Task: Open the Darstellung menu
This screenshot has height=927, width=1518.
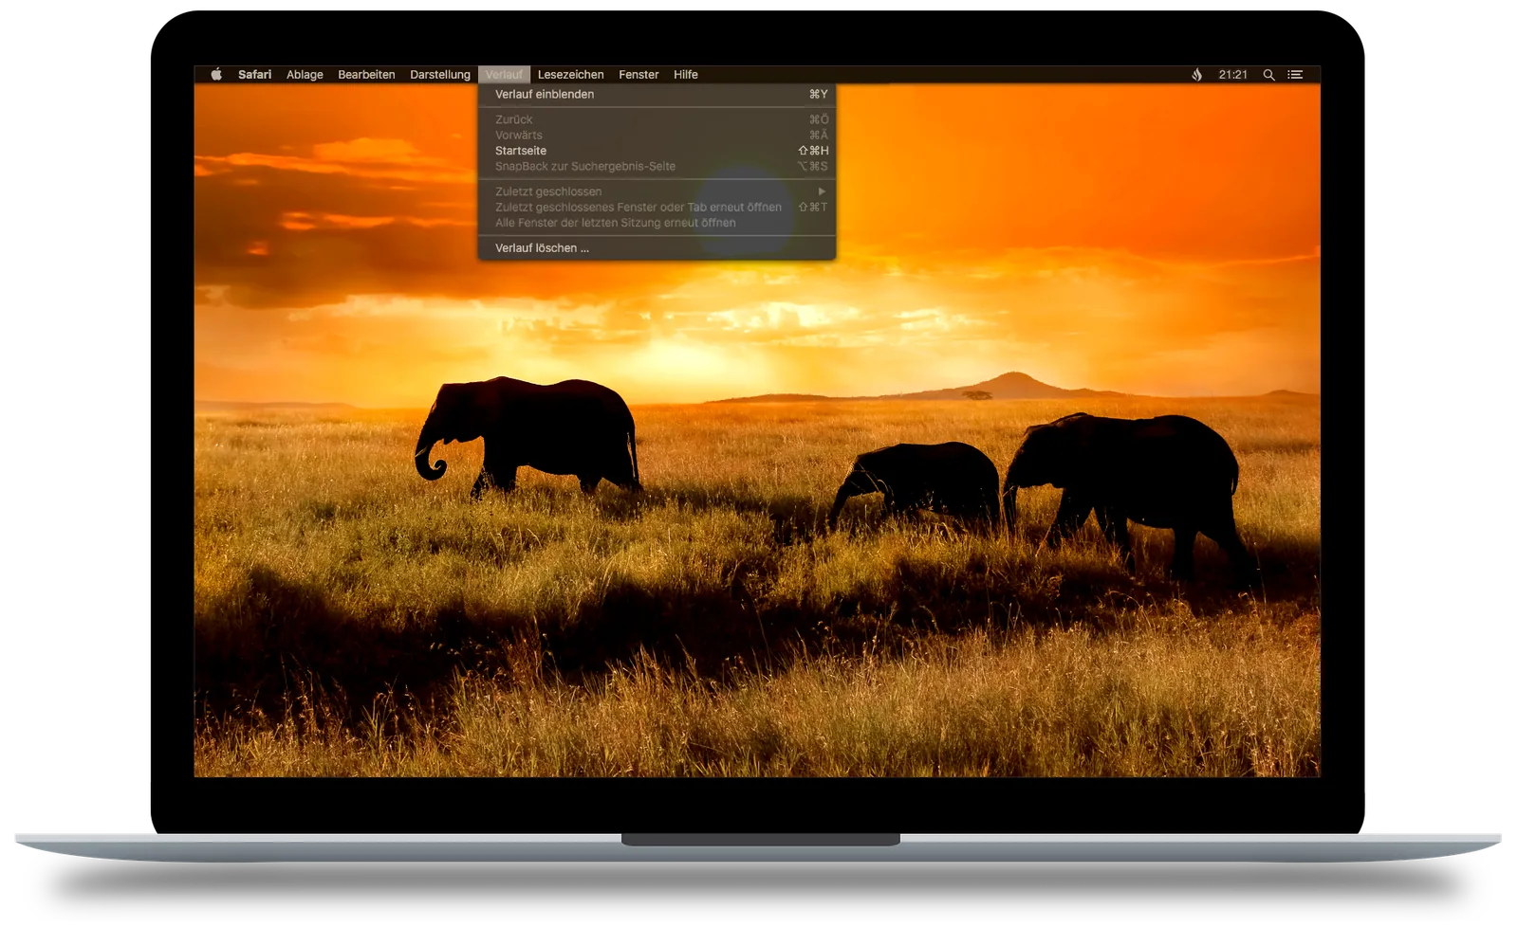Action: point(439,74)
